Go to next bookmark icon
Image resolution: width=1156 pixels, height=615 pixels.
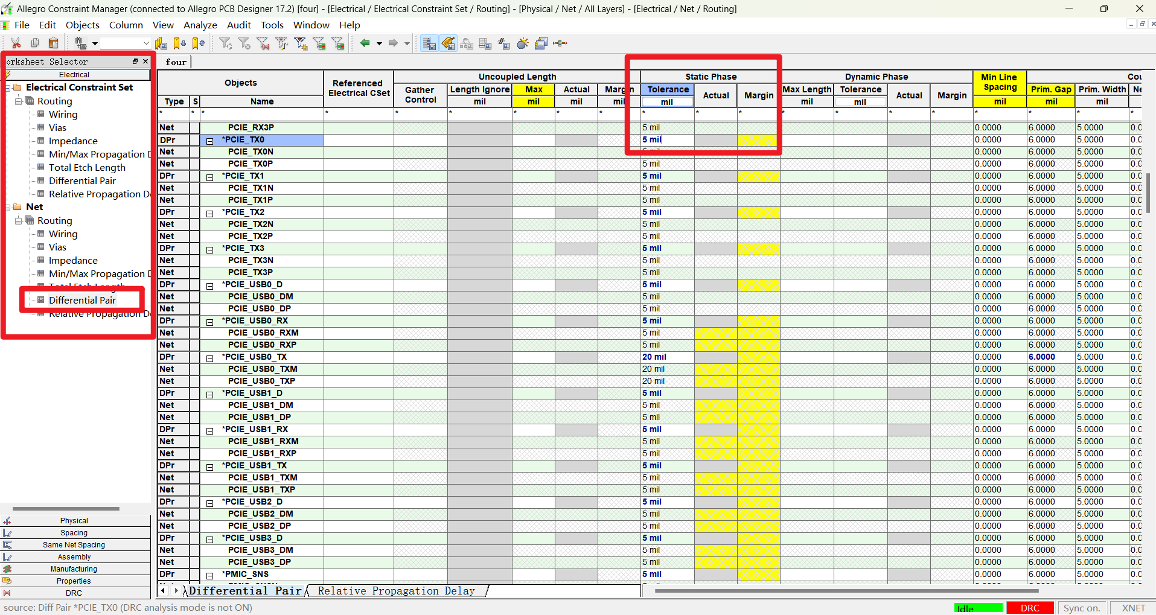pos(180,43)
